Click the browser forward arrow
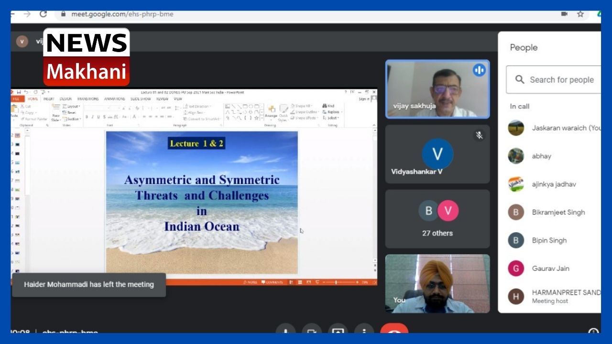612x344 pixels. coord(27,14)
